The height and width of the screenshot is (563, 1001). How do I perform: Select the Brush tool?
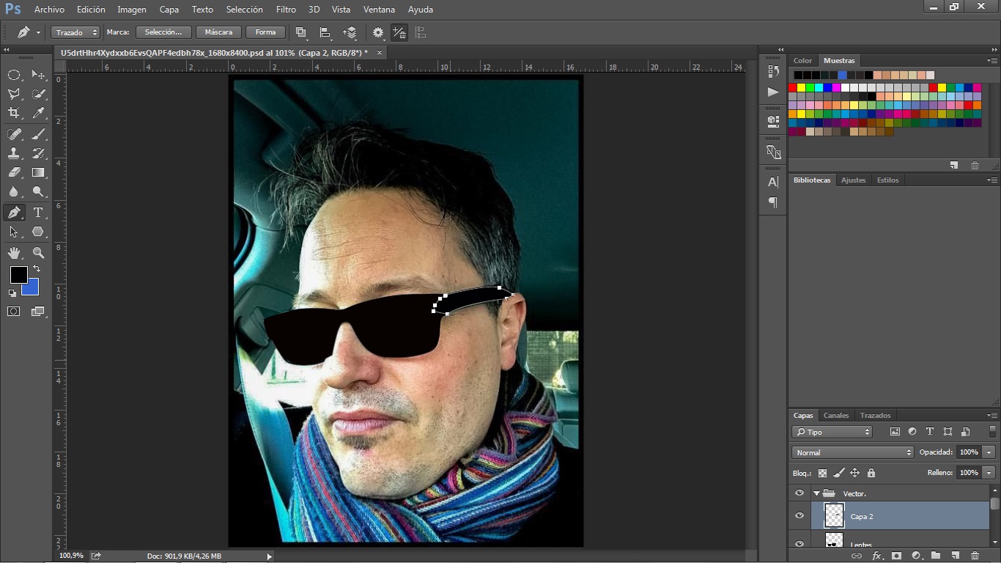click(x=38, y=134)
